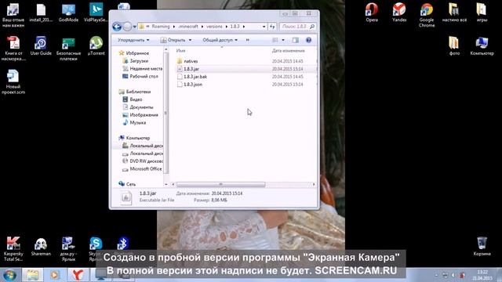Click the .minecraft breadcrumb segment
This screenshot has height=282, width=502.
[x=187, y=27]
